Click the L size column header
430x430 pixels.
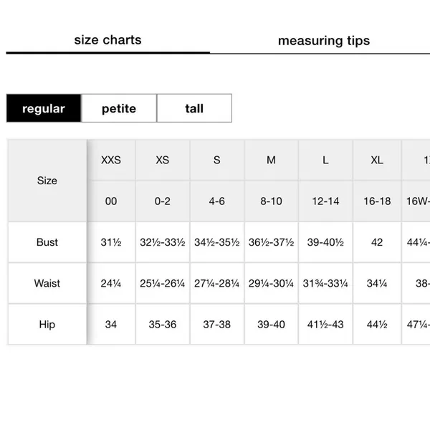(325, 160)
